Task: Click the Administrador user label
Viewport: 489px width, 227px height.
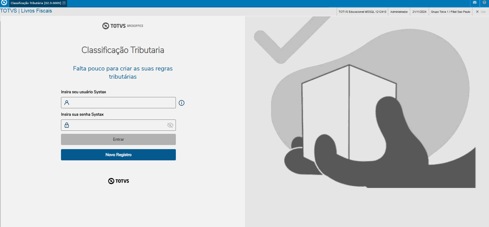Action: point(399,12)
